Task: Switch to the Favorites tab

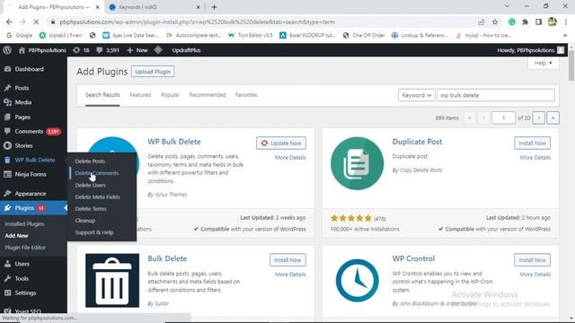Action: tap(246, 95)
